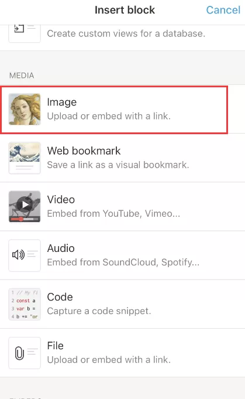The height and width of the screenshot is (399, 245).
Task: Tap the Video play button thumbnail
Action: (x=25, y=207)
